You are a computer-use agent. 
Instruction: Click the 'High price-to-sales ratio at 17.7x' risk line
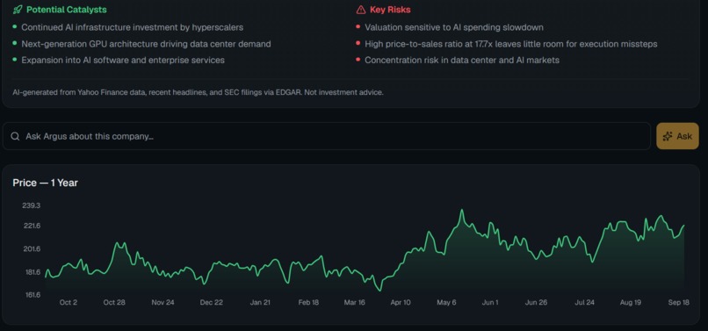510,44
